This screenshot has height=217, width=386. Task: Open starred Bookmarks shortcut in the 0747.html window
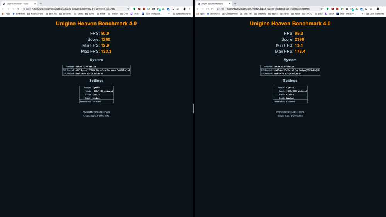(x=19, y=14)
